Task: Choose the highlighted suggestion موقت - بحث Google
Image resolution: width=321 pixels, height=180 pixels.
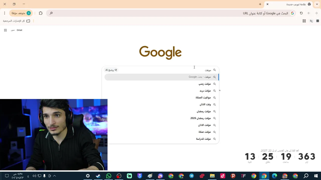Action: (x=162, y=77)
